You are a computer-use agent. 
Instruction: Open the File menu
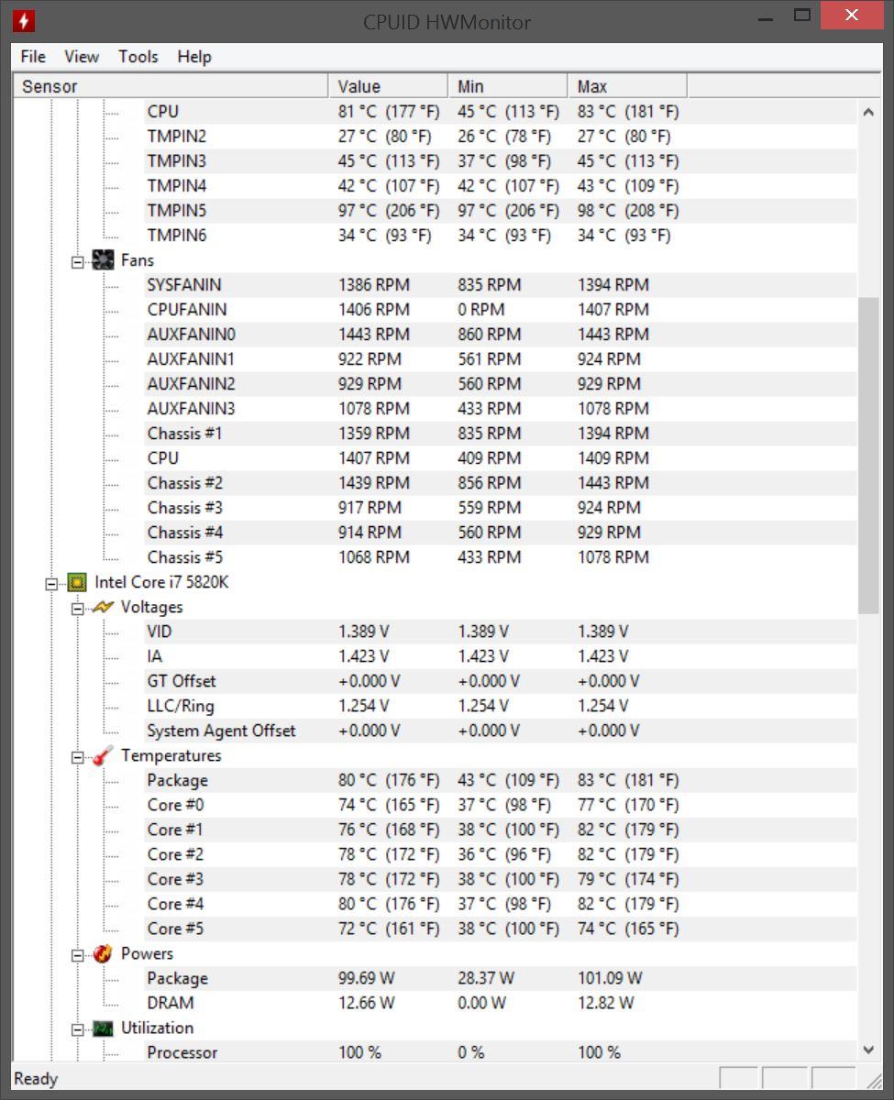33,57
